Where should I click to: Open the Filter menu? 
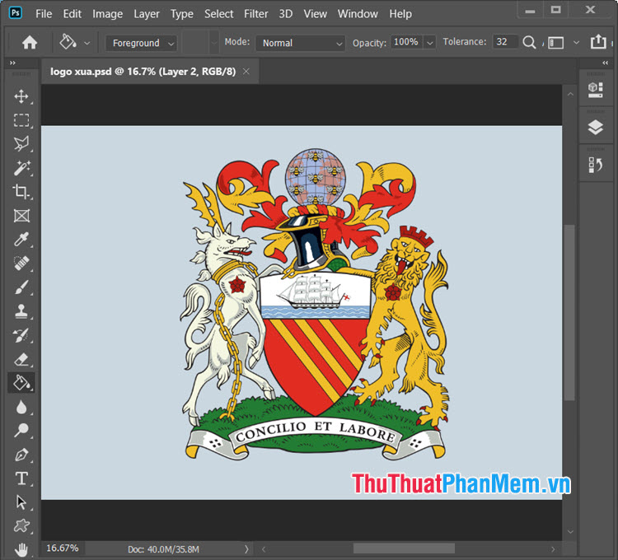click(255, 14)
